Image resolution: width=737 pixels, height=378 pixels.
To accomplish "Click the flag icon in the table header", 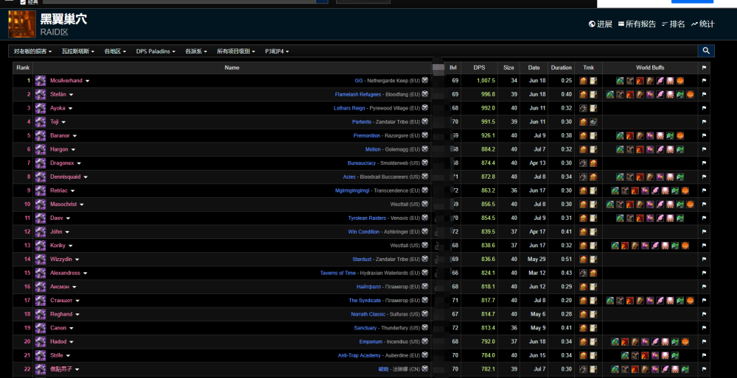I will coord(704,68).
